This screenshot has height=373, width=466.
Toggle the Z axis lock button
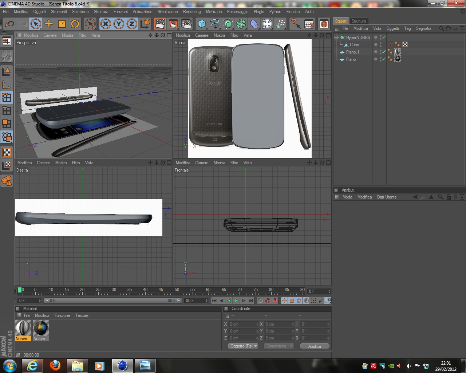132,24
